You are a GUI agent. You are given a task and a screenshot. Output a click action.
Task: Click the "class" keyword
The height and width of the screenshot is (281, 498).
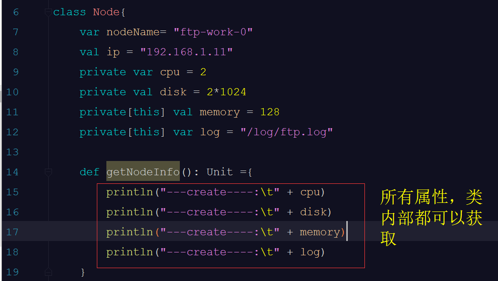point(70,12)
